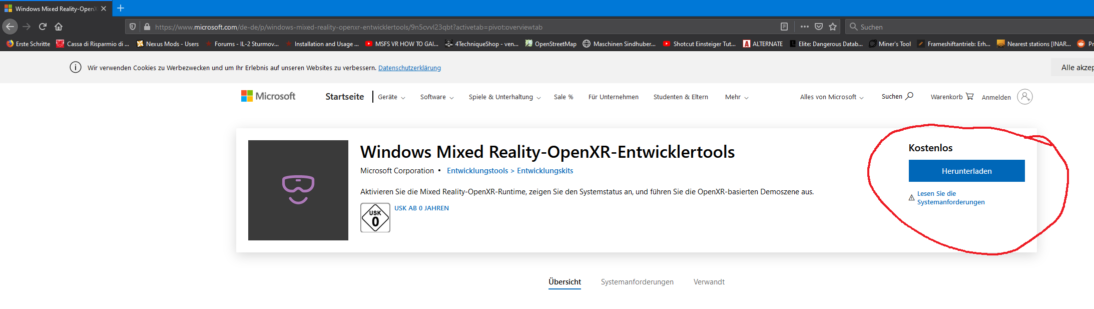Go to the browser home page
1094x309 pixels.
[x=59, y=27]
